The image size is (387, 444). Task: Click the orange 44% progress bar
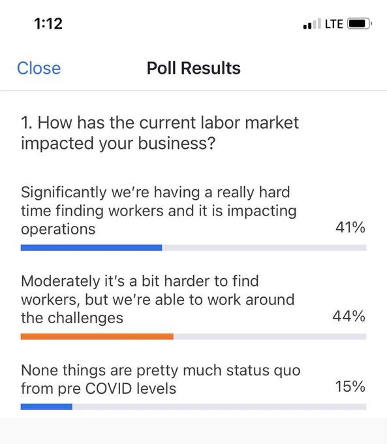point(97,336)
